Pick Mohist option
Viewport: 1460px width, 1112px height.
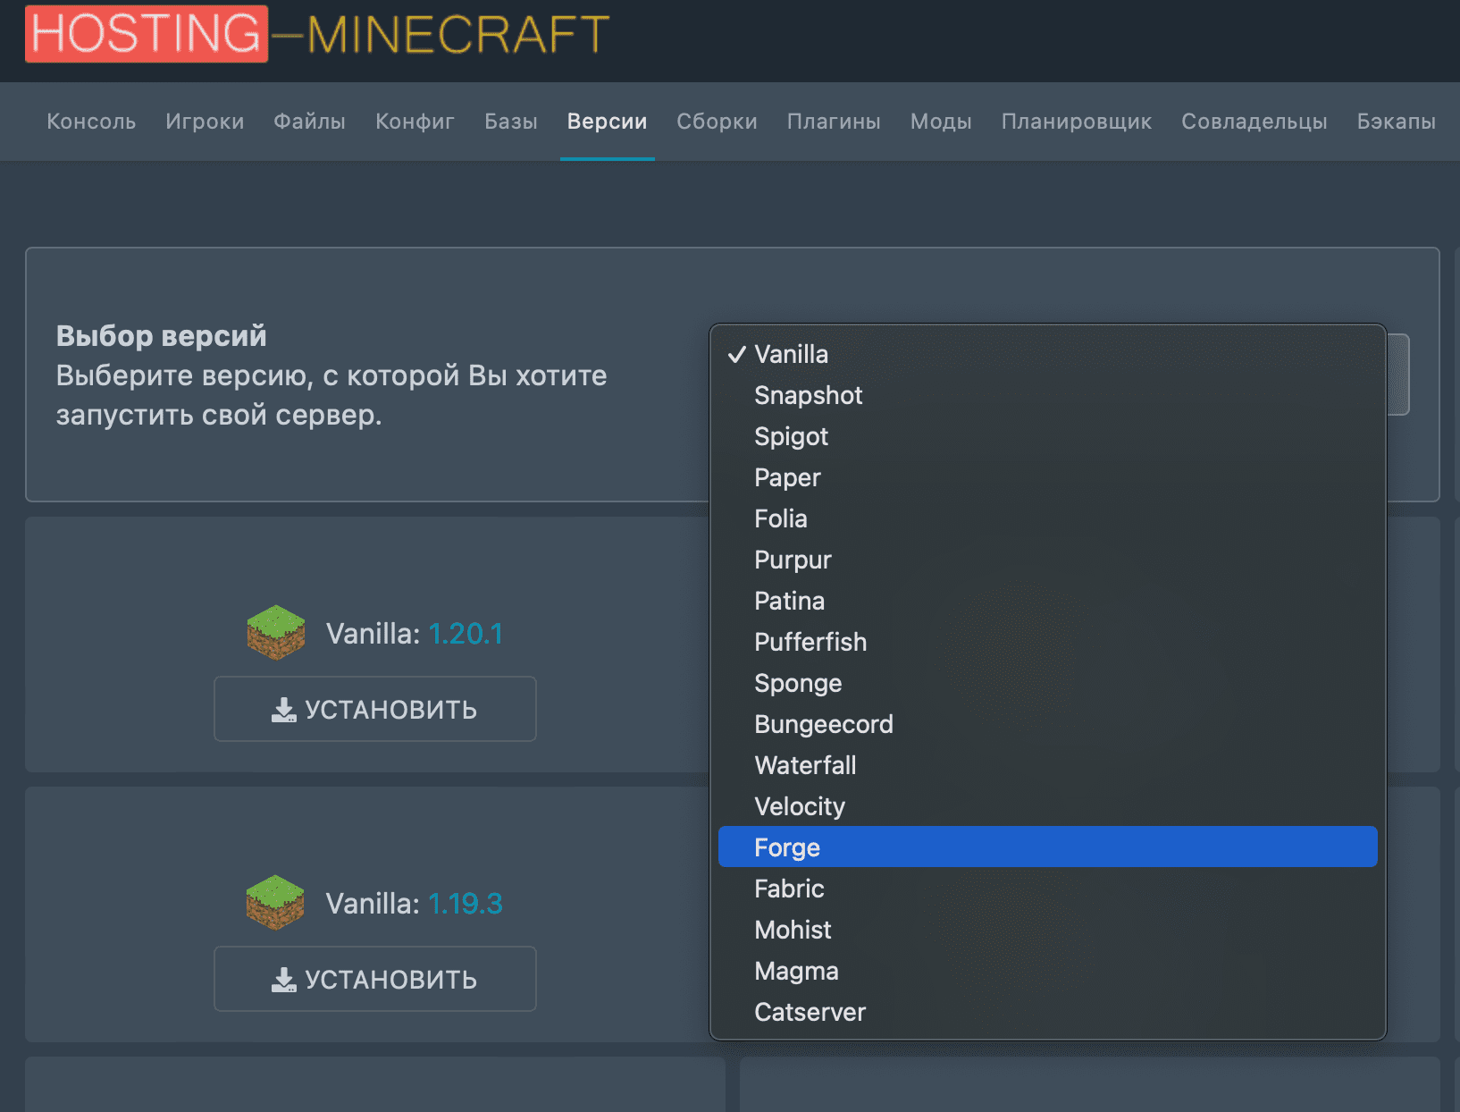pyautogui.click(x=1048, y=930)
